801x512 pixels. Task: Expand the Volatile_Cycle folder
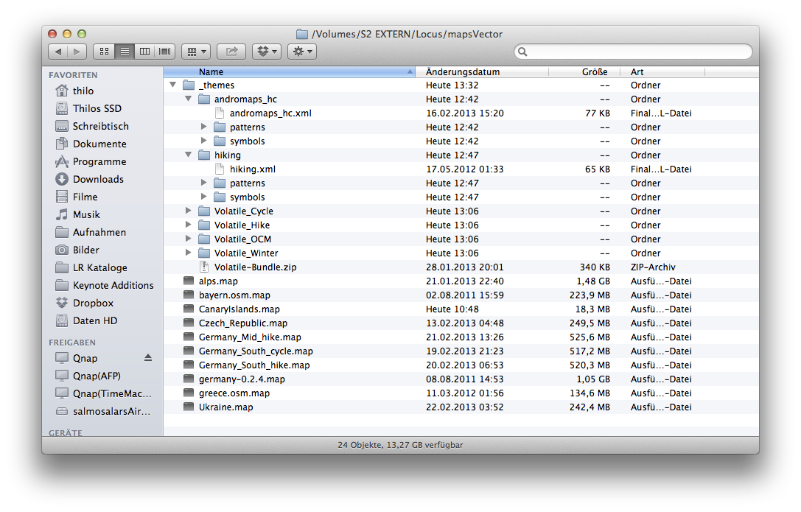tap(189, 211)
